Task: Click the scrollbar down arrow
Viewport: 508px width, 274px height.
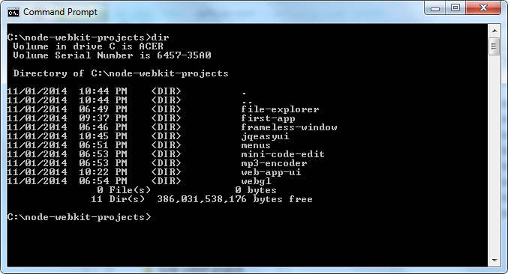Action: point(494,260)
